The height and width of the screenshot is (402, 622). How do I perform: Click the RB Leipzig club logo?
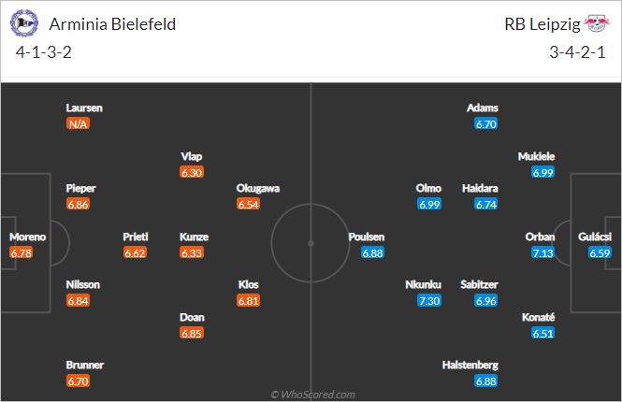pyautogui.click(x=597, y=22)
